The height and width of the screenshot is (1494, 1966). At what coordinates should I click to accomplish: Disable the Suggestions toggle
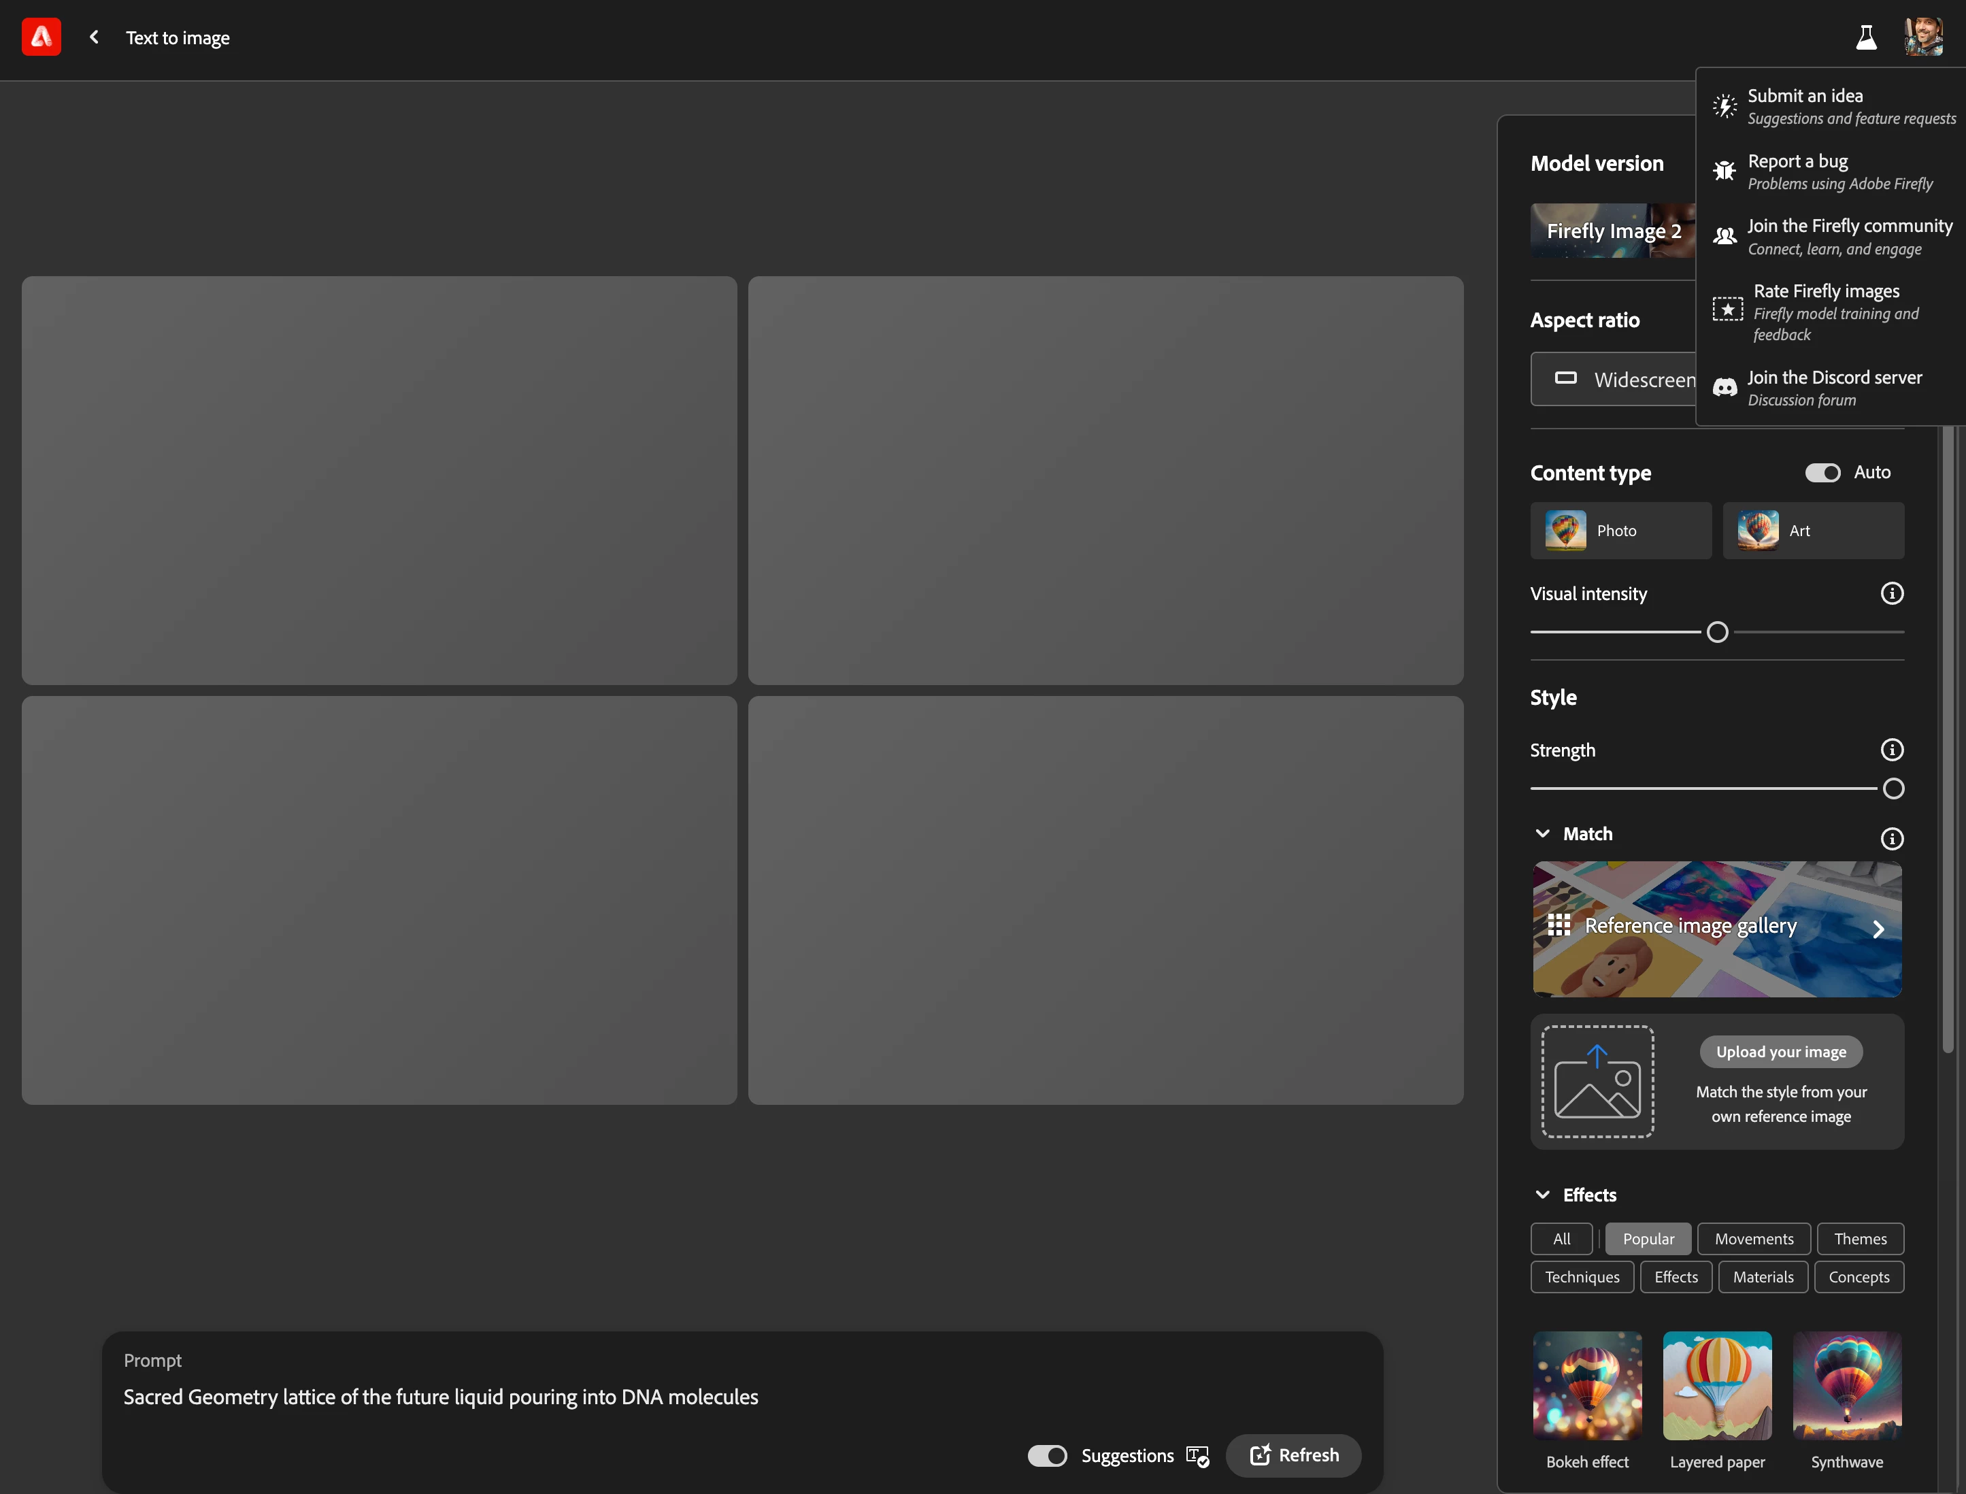click(1046, 1456)
